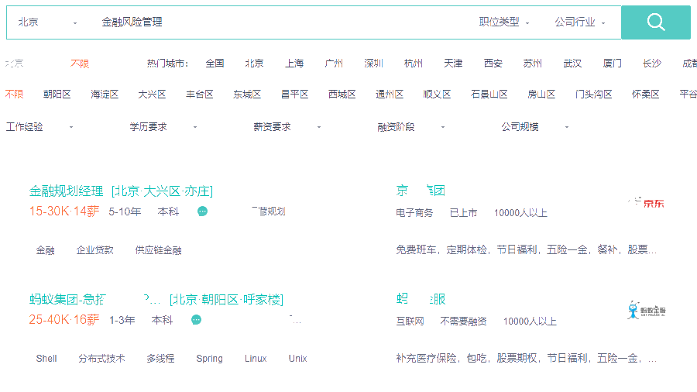The width and height of the screenshot is (697, 392).
Task: Filter by 石景山区 district
Action: click(489, 95)
